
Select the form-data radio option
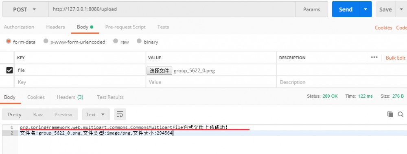[x=9, y=41]
